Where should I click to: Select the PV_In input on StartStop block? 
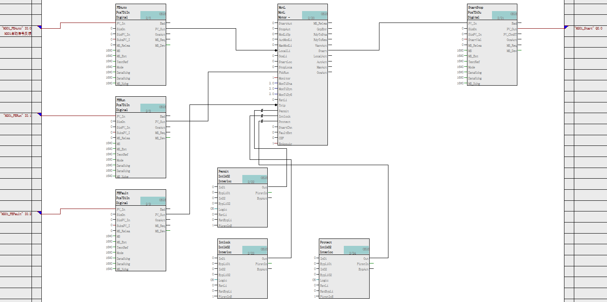[472, 23]
